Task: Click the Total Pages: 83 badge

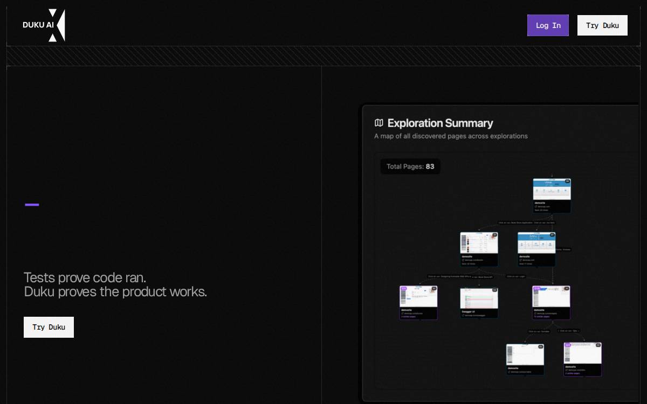Action: pyautogui.click(x=410, y=166)
